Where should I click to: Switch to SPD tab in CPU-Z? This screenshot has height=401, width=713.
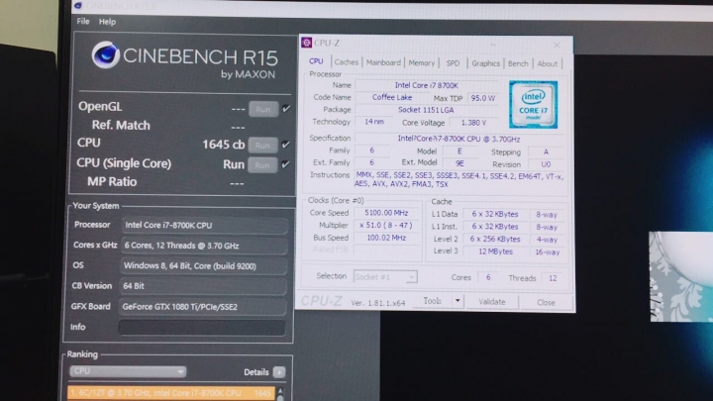pos(453,63)
